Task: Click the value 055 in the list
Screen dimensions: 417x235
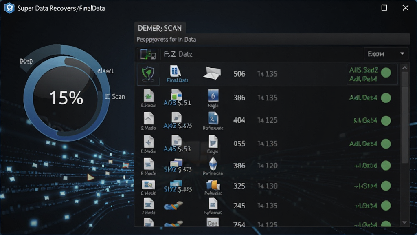Action: point(239,144)
